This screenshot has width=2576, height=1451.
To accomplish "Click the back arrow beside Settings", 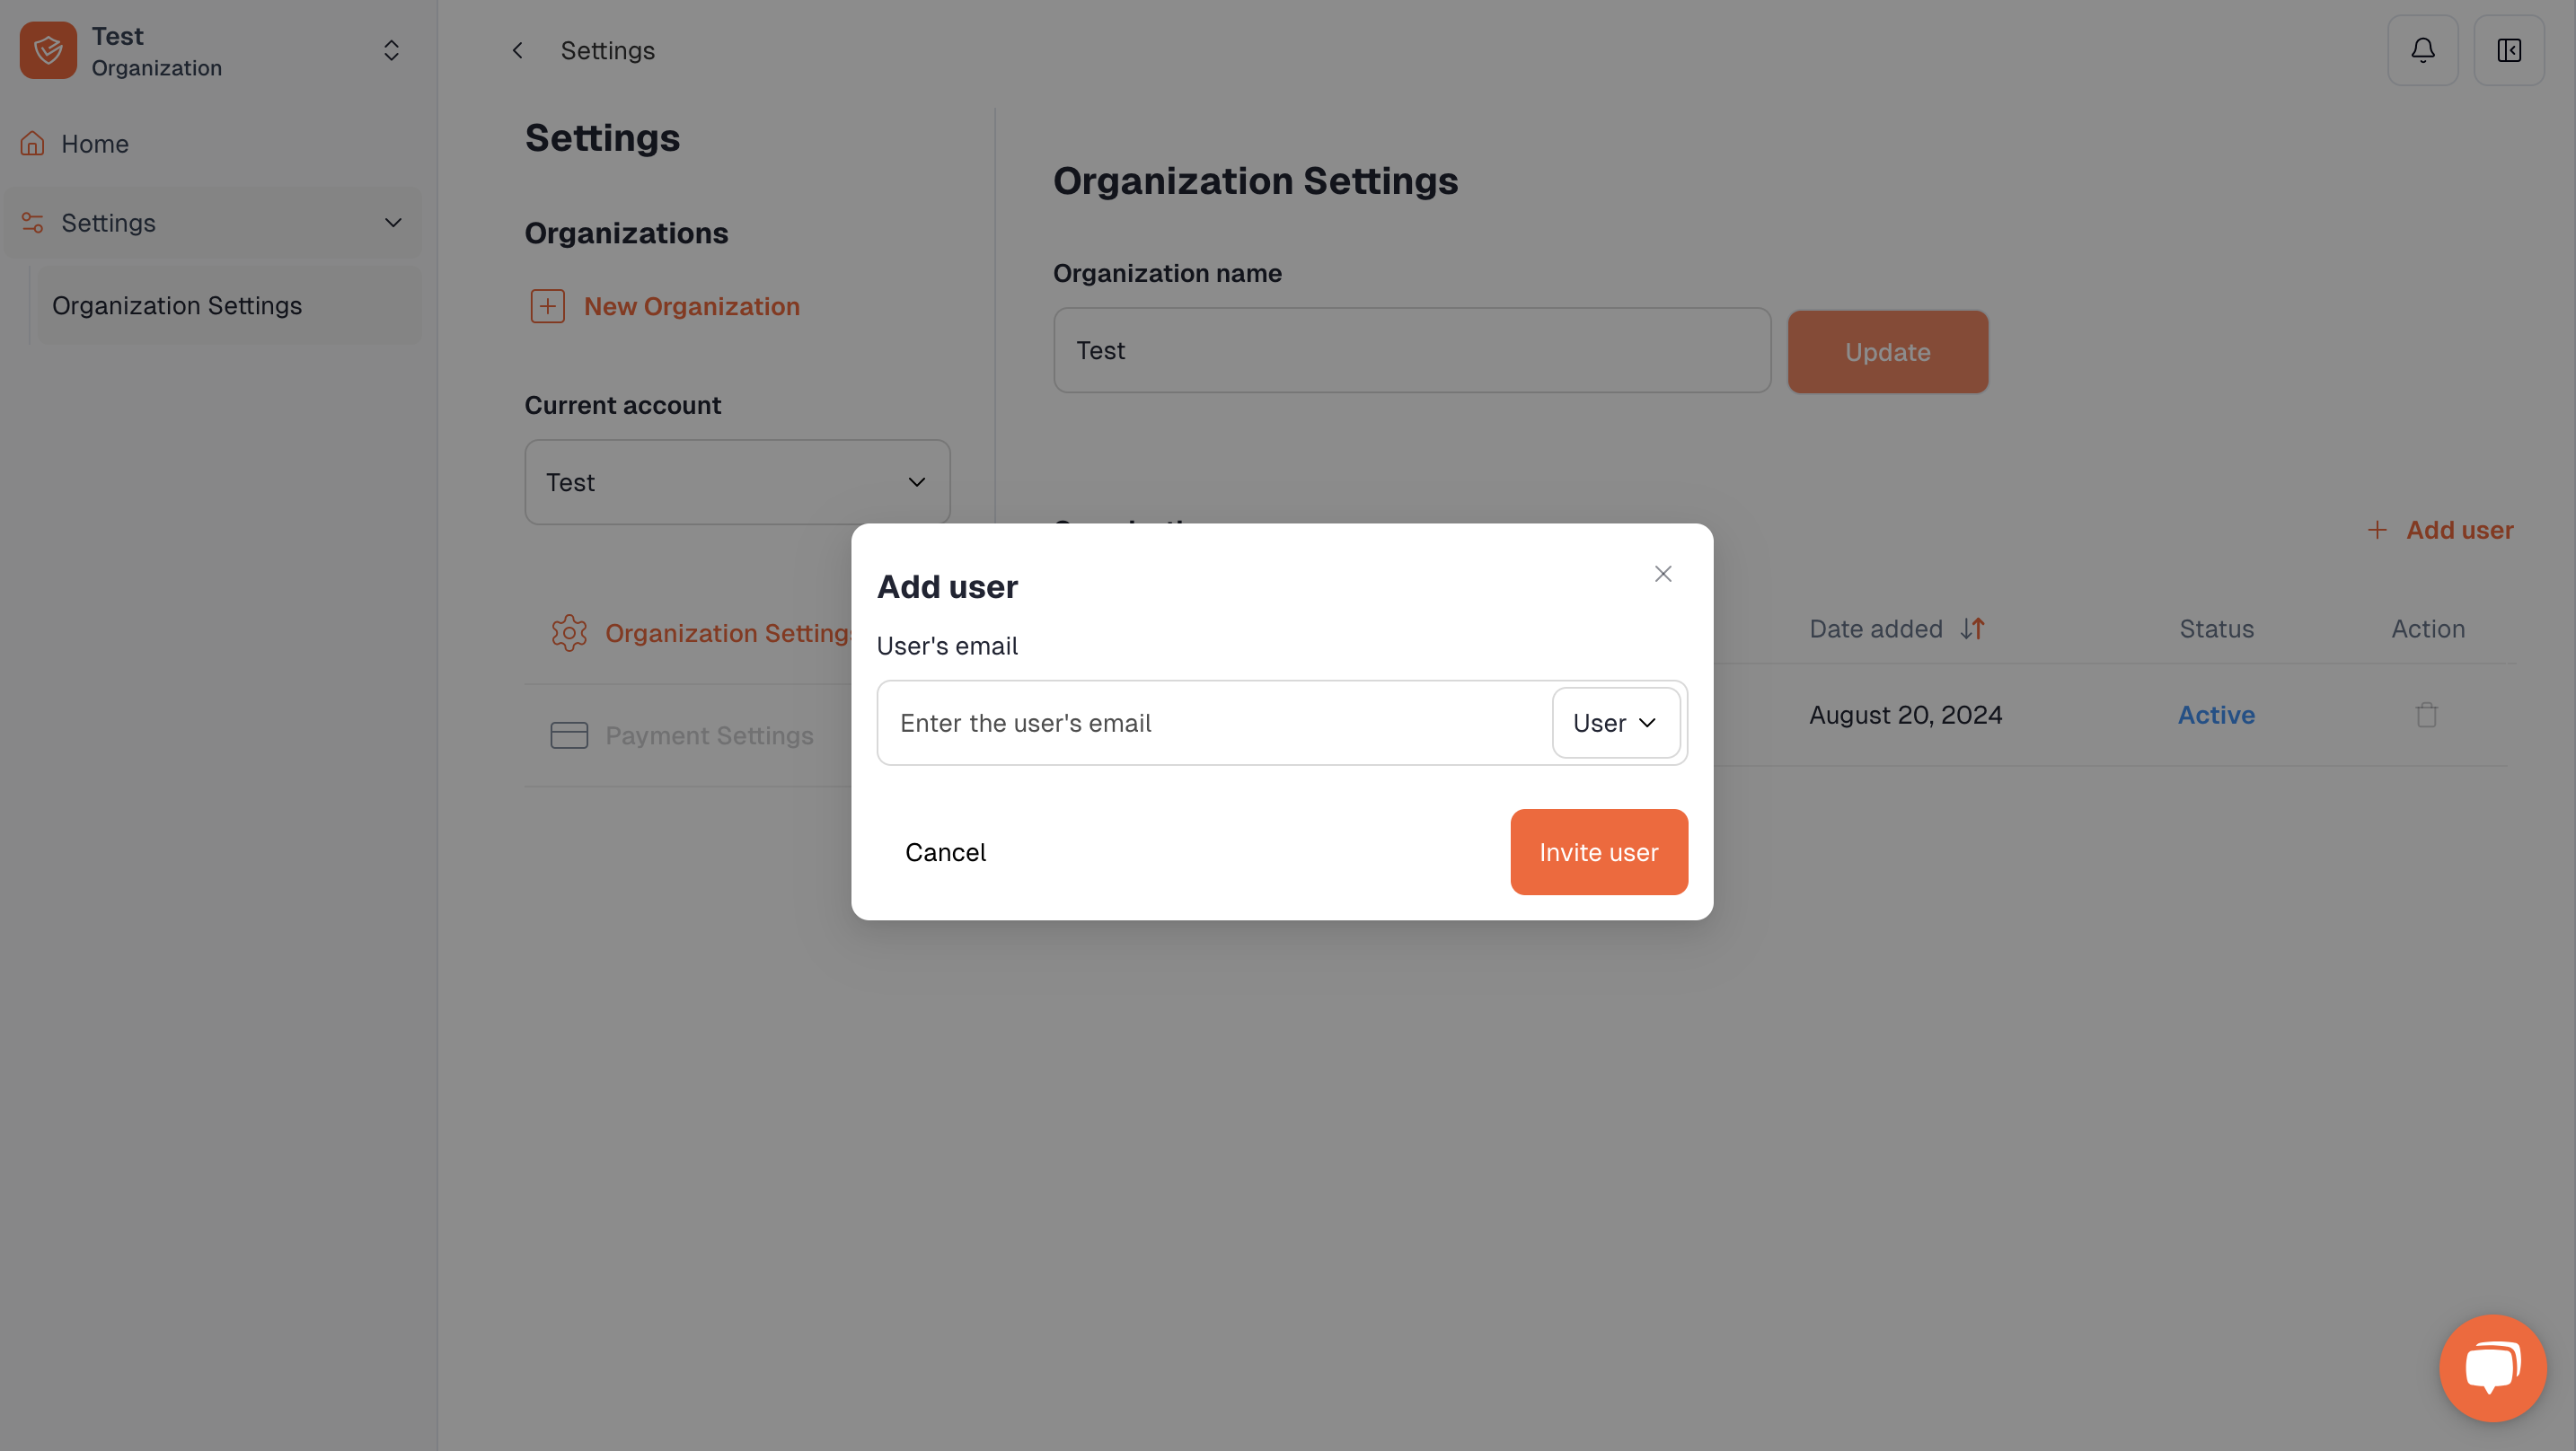I will [x=517, y=50].
